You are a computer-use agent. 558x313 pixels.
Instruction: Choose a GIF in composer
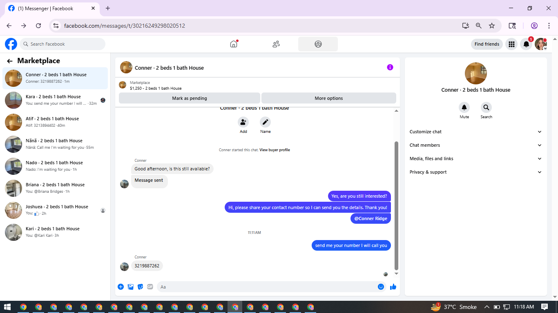pyautogui.click(x=150, y=287)
